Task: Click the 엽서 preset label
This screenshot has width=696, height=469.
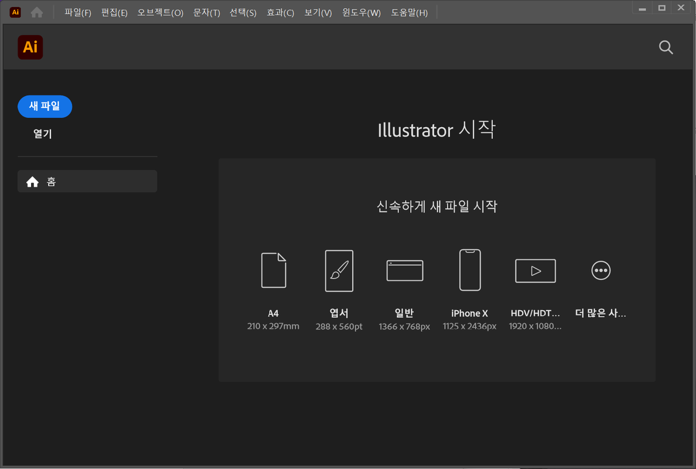Action: (339, 313)
